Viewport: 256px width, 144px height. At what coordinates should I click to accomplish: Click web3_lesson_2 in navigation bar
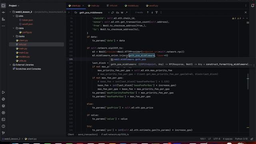tap(12, 139)
